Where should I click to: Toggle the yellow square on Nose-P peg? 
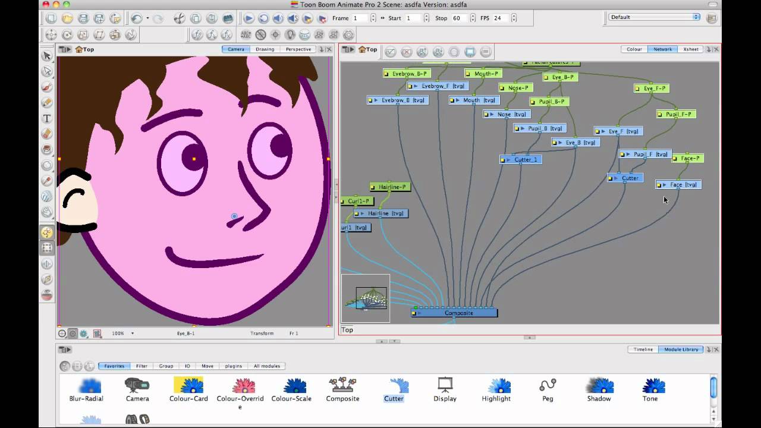502,88
